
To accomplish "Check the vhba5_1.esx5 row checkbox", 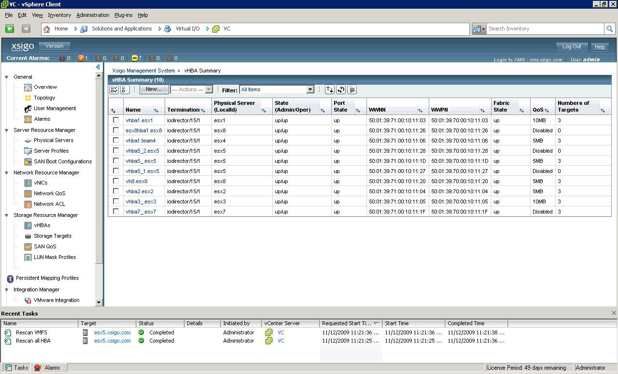I will [116, 171].
